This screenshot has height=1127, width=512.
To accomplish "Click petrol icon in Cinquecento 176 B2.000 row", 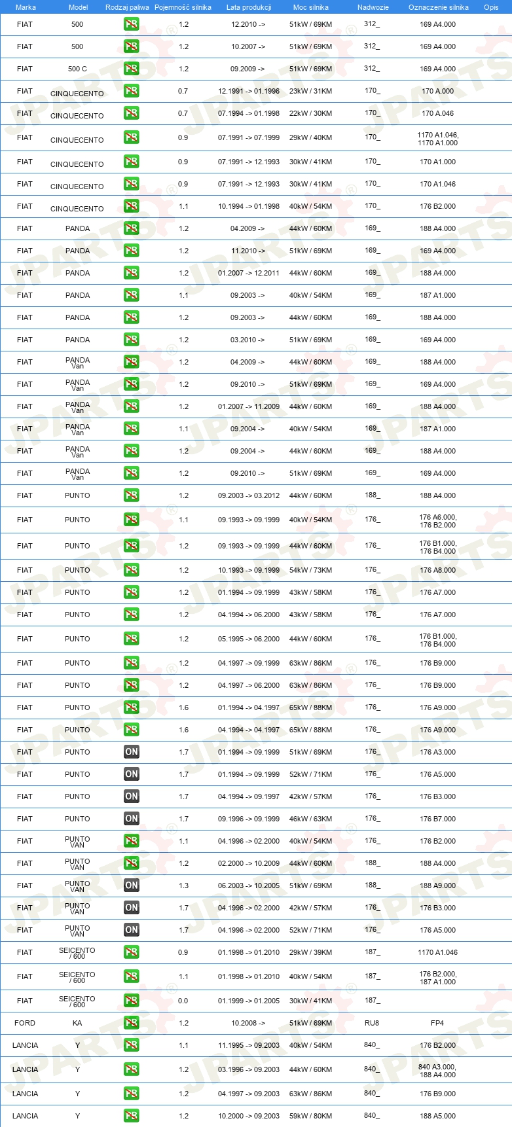I will pos(132,206).
